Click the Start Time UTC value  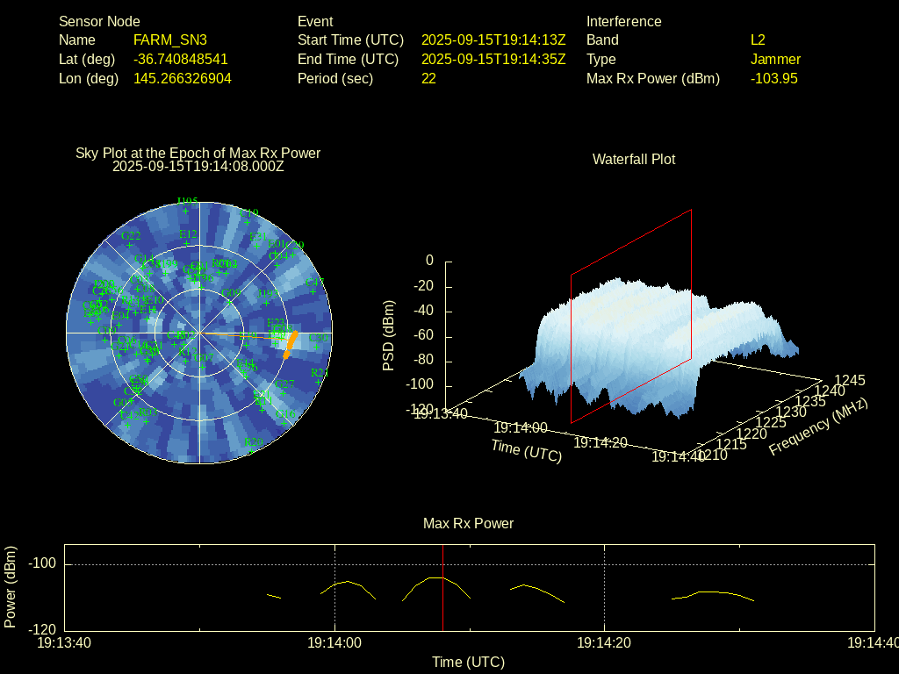click(x=493, y=40)
